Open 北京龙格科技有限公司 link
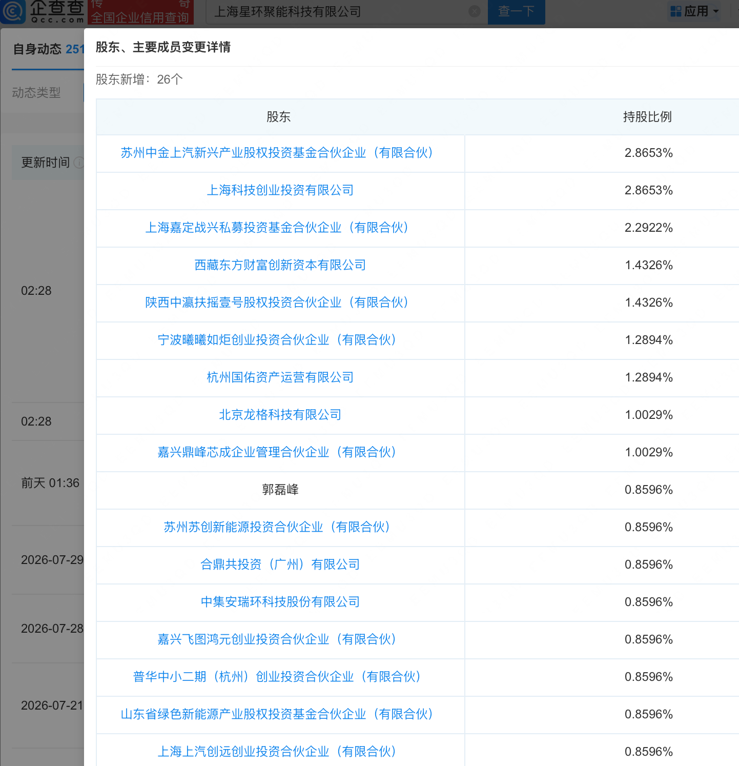Image resolution: width=739 pixels, height=766 pixels. point(280,415)
